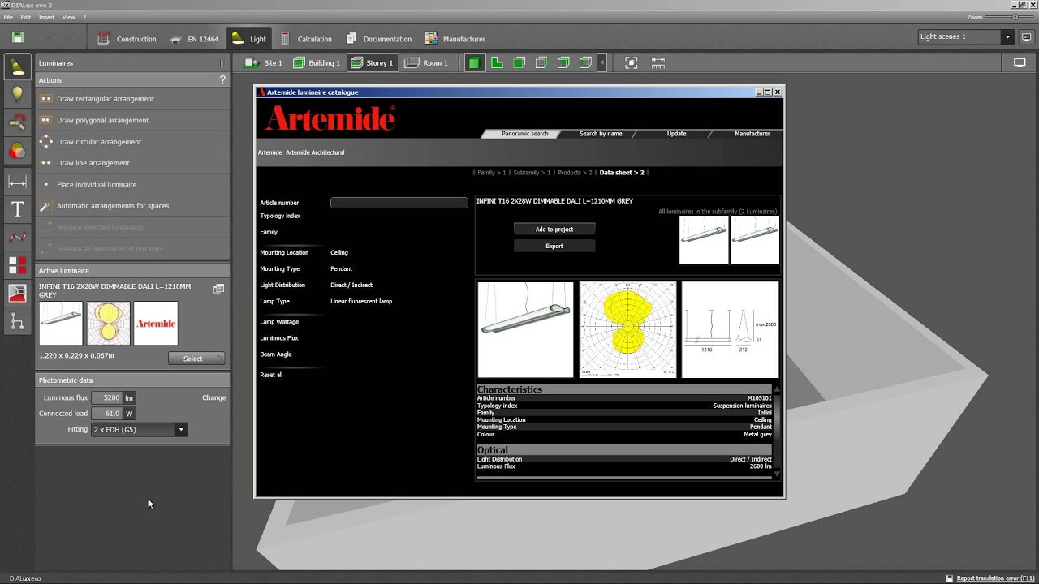
Task: Click Draw line arrangement
Action: click(93, 163)
